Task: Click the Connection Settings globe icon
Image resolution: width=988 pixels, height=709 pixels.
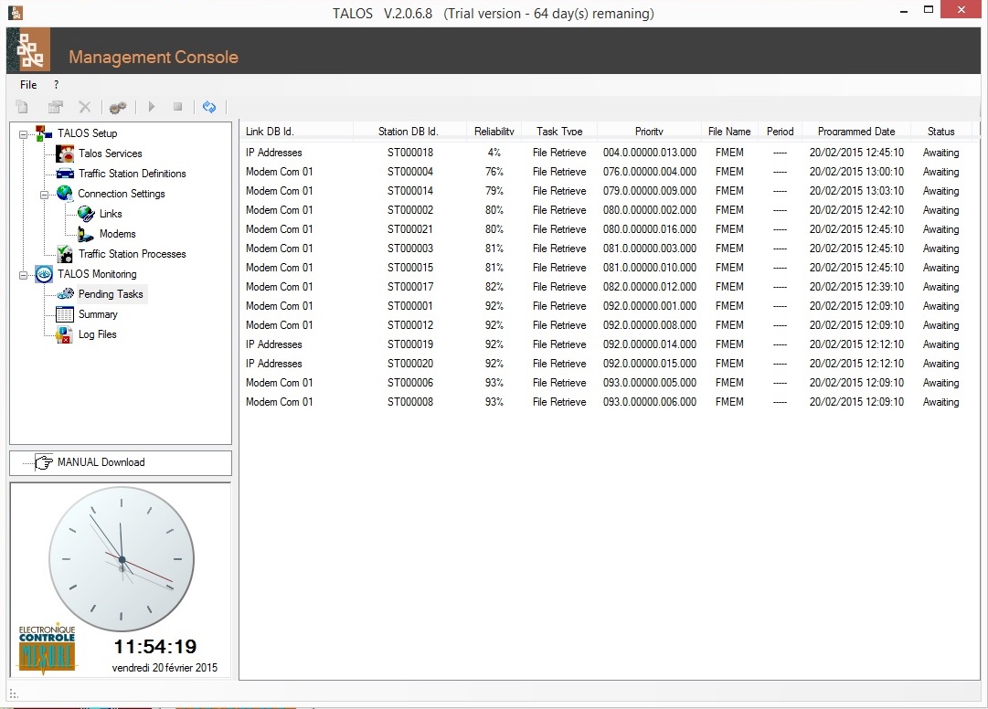Action: pos(65,194)
